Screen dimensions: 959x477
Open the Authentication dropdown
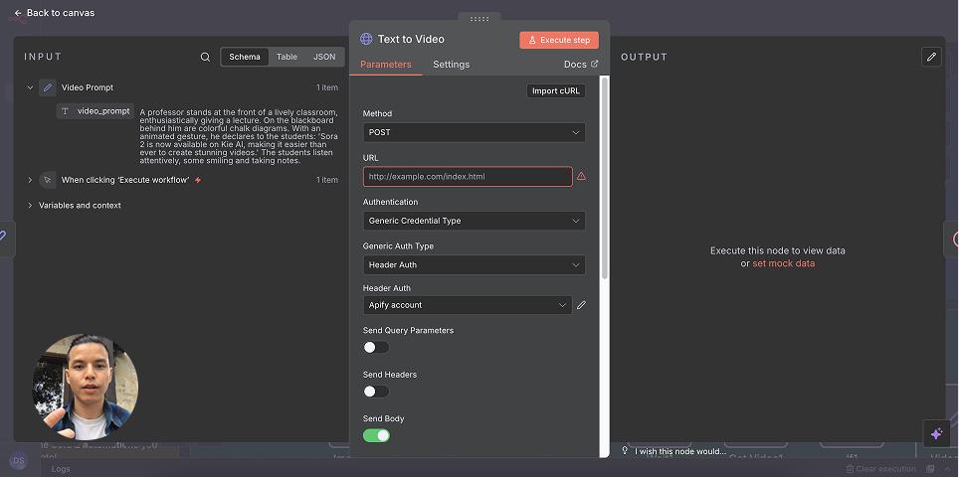(474, 221)
